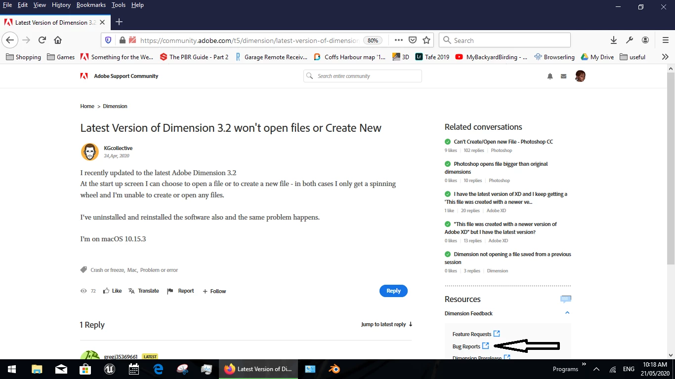This screenshot has width=675, height=379.
Task: Open the Feature Requests link
Action: tap(476, 334)
